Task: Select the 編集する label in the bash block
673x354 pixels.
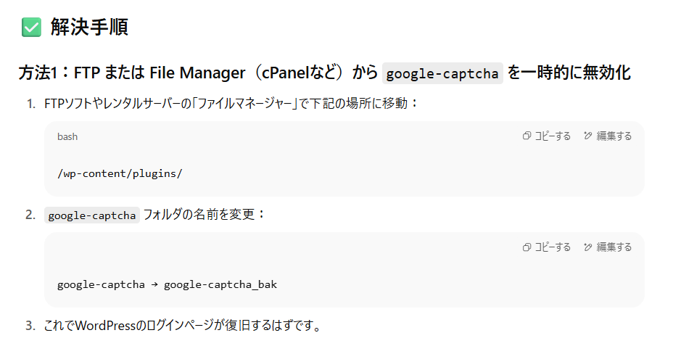Action: 614,136
